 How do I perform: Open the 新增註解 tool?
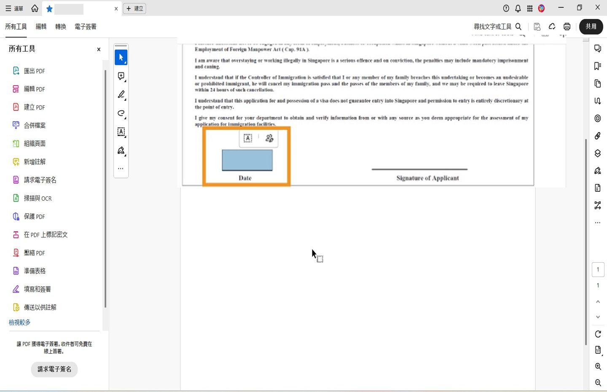(x=29, y=161)
